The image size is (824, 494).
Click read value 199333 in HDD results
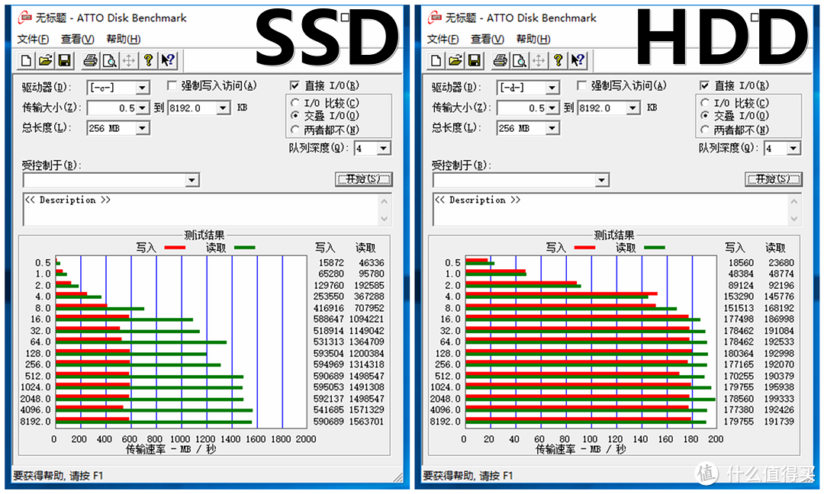click(x=779, y=399)
